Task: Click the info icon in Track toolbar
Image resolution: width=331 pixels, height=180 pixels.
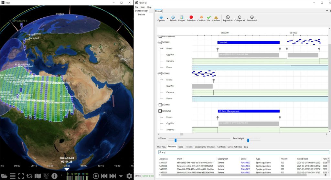Action: 54,176
